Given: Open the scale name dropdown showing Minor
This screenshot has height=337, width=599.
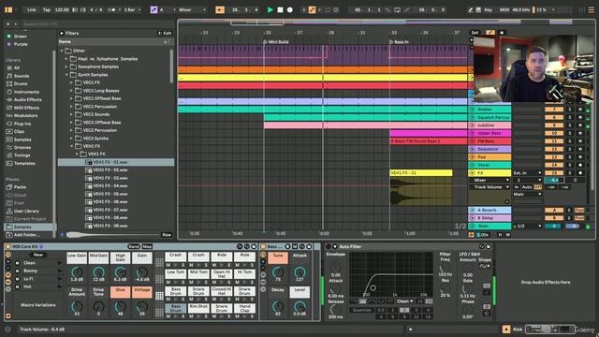Looking at the screenshot, I should point(192,10).
